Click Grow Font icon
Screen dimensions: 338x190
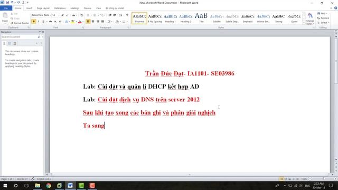coord(62,15)
